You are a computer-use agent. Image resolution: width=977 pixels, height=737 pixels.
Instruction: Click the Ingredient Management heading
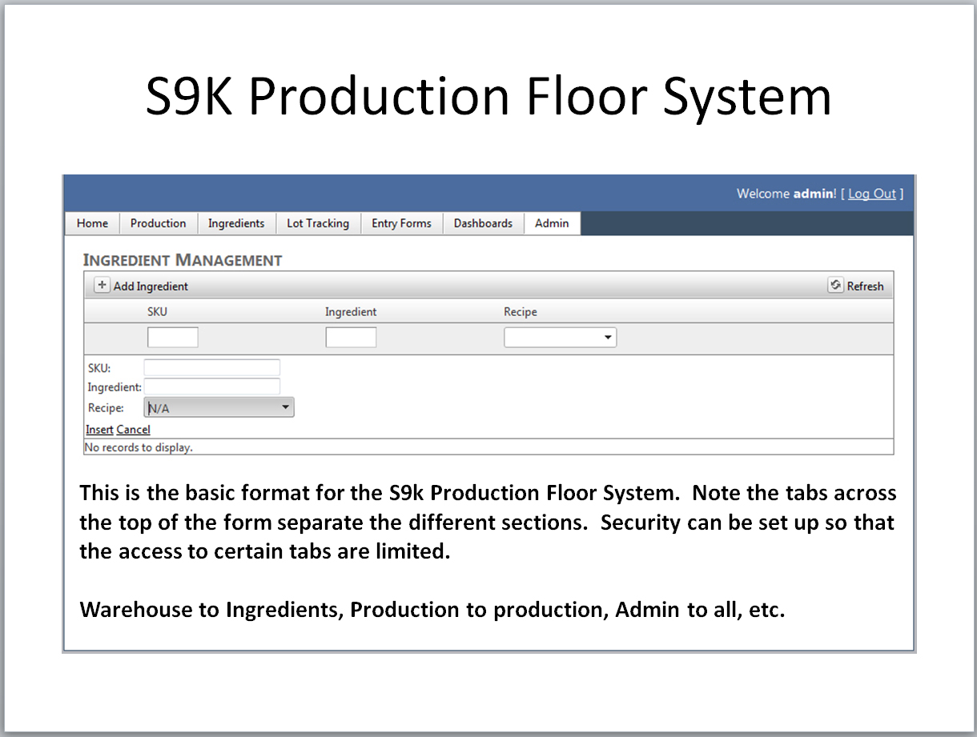click(x=183, y=260)
